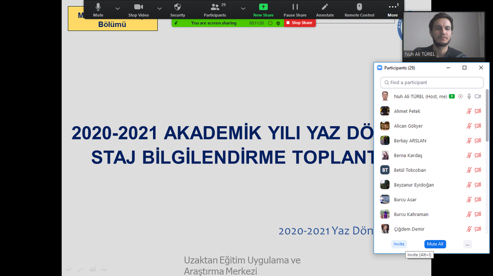Click Burcu Kahraman's disabled camera icon
This screenshot has height=276, width=493.
click(x=478, y=214)
